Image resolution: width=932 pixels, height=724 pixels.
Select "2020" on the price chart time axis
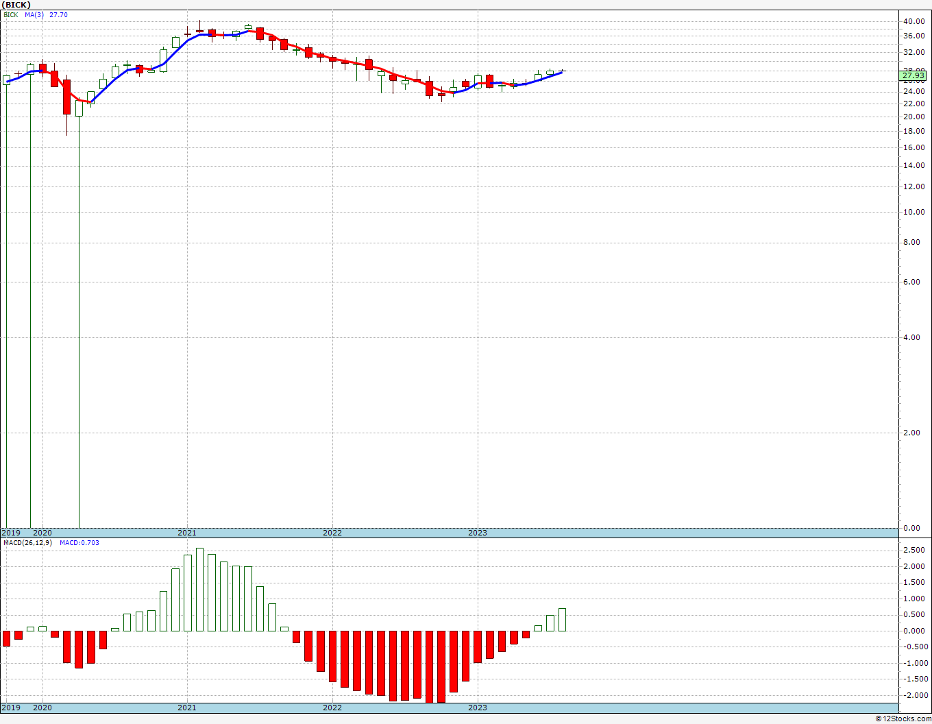(42, 533)
